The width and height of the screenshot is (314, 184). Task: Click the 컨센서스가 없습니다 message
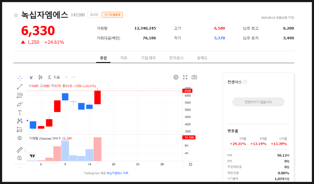(258, 102)
